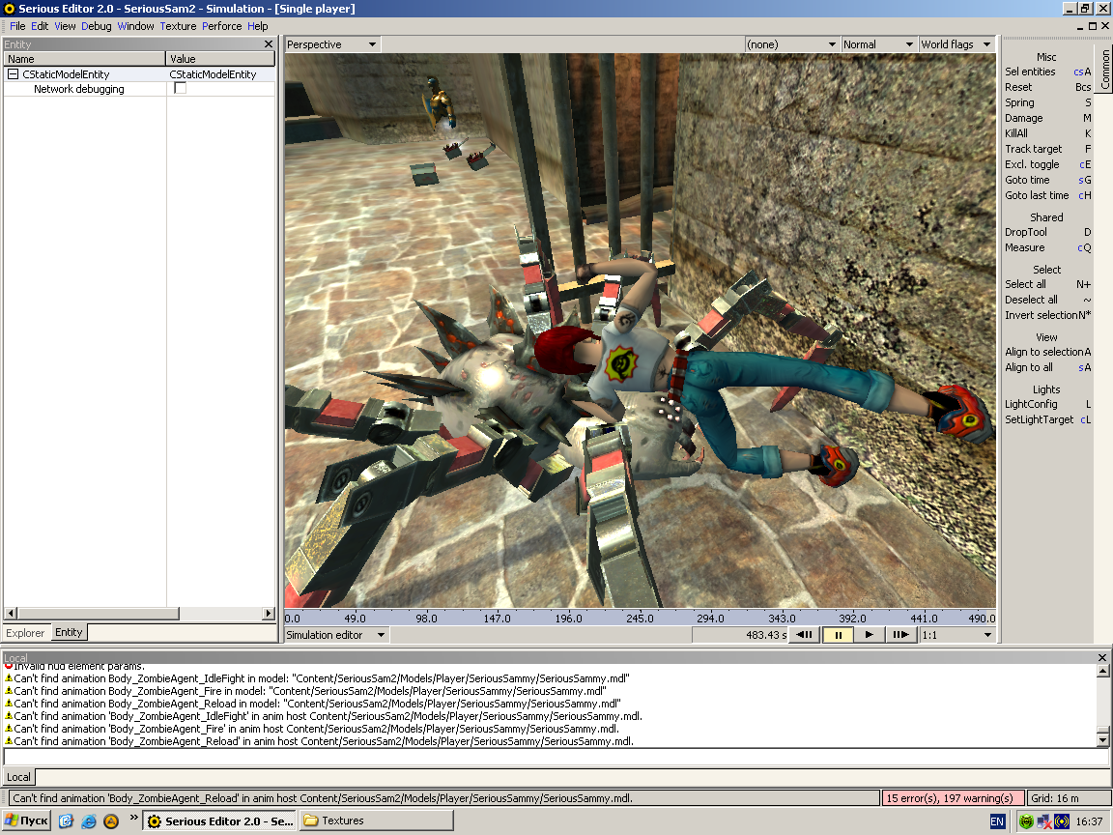Viewport: 1113px width, 835px height.
Task: Select the vertical Common tab
Action: 1104,69
